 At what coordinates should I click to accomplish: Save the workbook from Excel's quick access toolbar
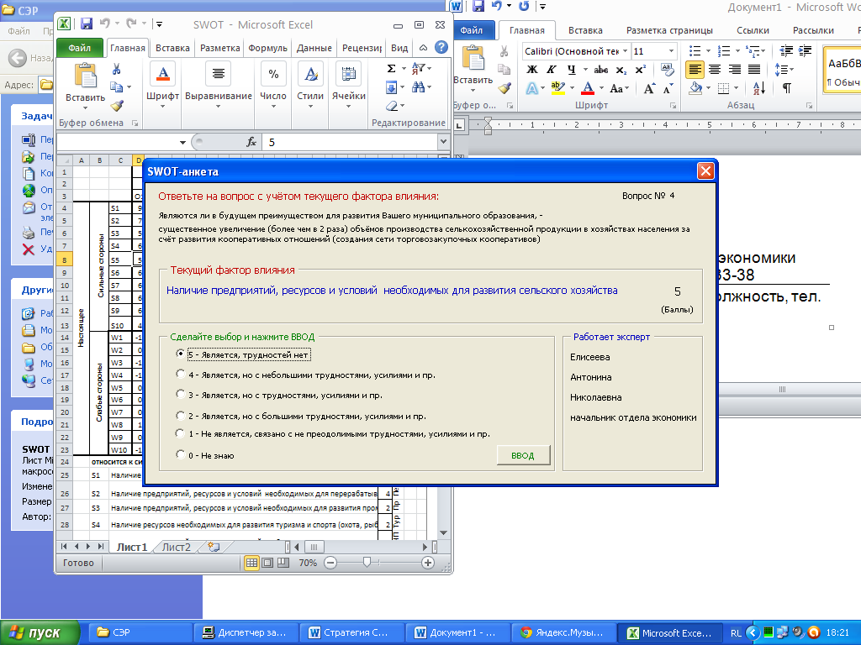coord(87,24)
